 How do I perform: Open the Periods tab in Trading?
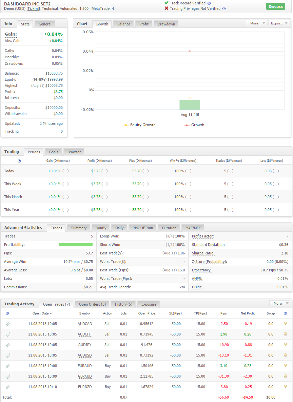pos(34,152)
